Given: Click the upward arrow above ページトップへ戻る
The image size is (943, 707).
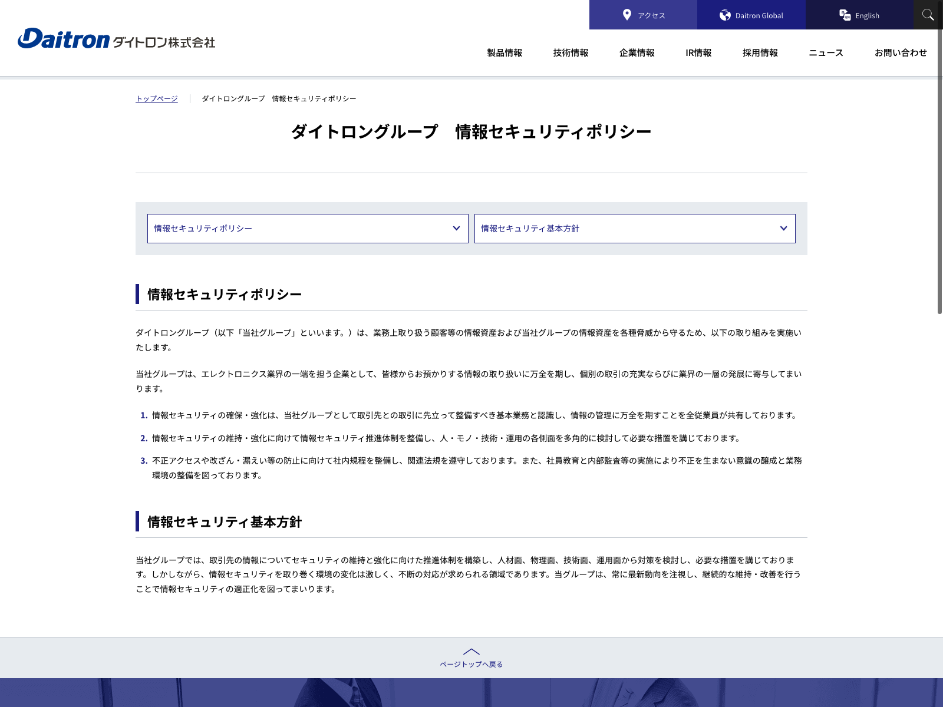Looking at the screenshot, I should (x=471, y=652).
